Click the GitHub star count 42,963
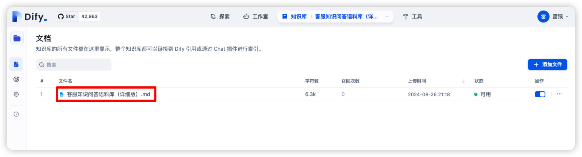This screenshot has height=157, width=582. pos(90,17)
